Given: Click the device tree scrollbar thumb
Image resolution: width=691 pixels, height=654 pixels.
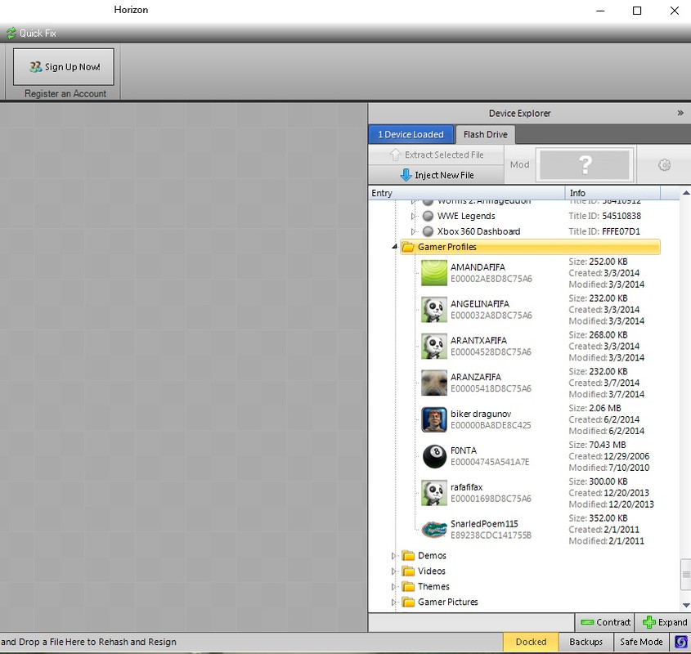Looking at the screenshot, I should click(686, 574).
